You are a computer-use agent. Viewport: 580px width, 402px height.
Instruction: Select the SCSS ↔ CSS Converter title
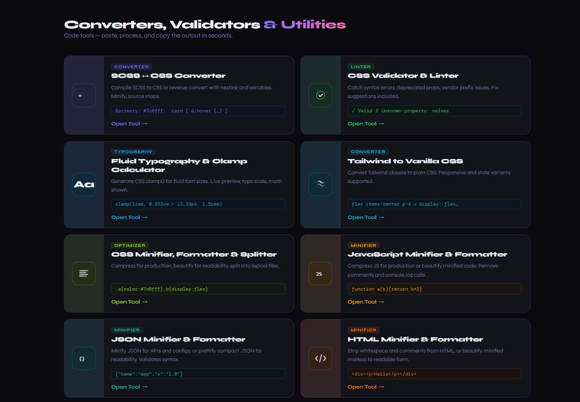(168, 75)
